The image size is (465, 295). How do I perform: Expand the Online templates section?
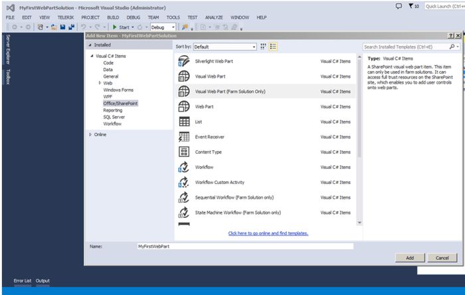tap(91, 134)
